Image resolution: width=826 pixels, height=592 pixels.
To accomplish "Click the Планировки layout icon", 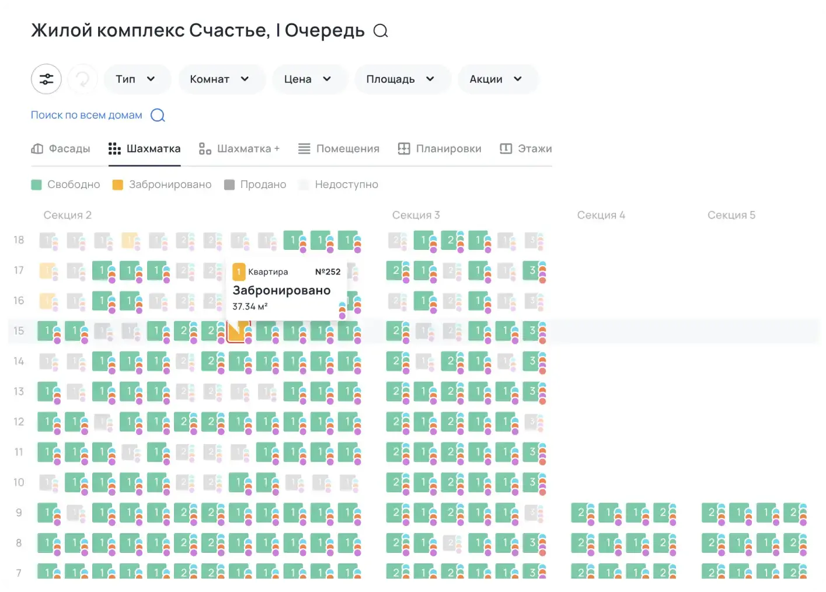I will click(x=404, y=149).
